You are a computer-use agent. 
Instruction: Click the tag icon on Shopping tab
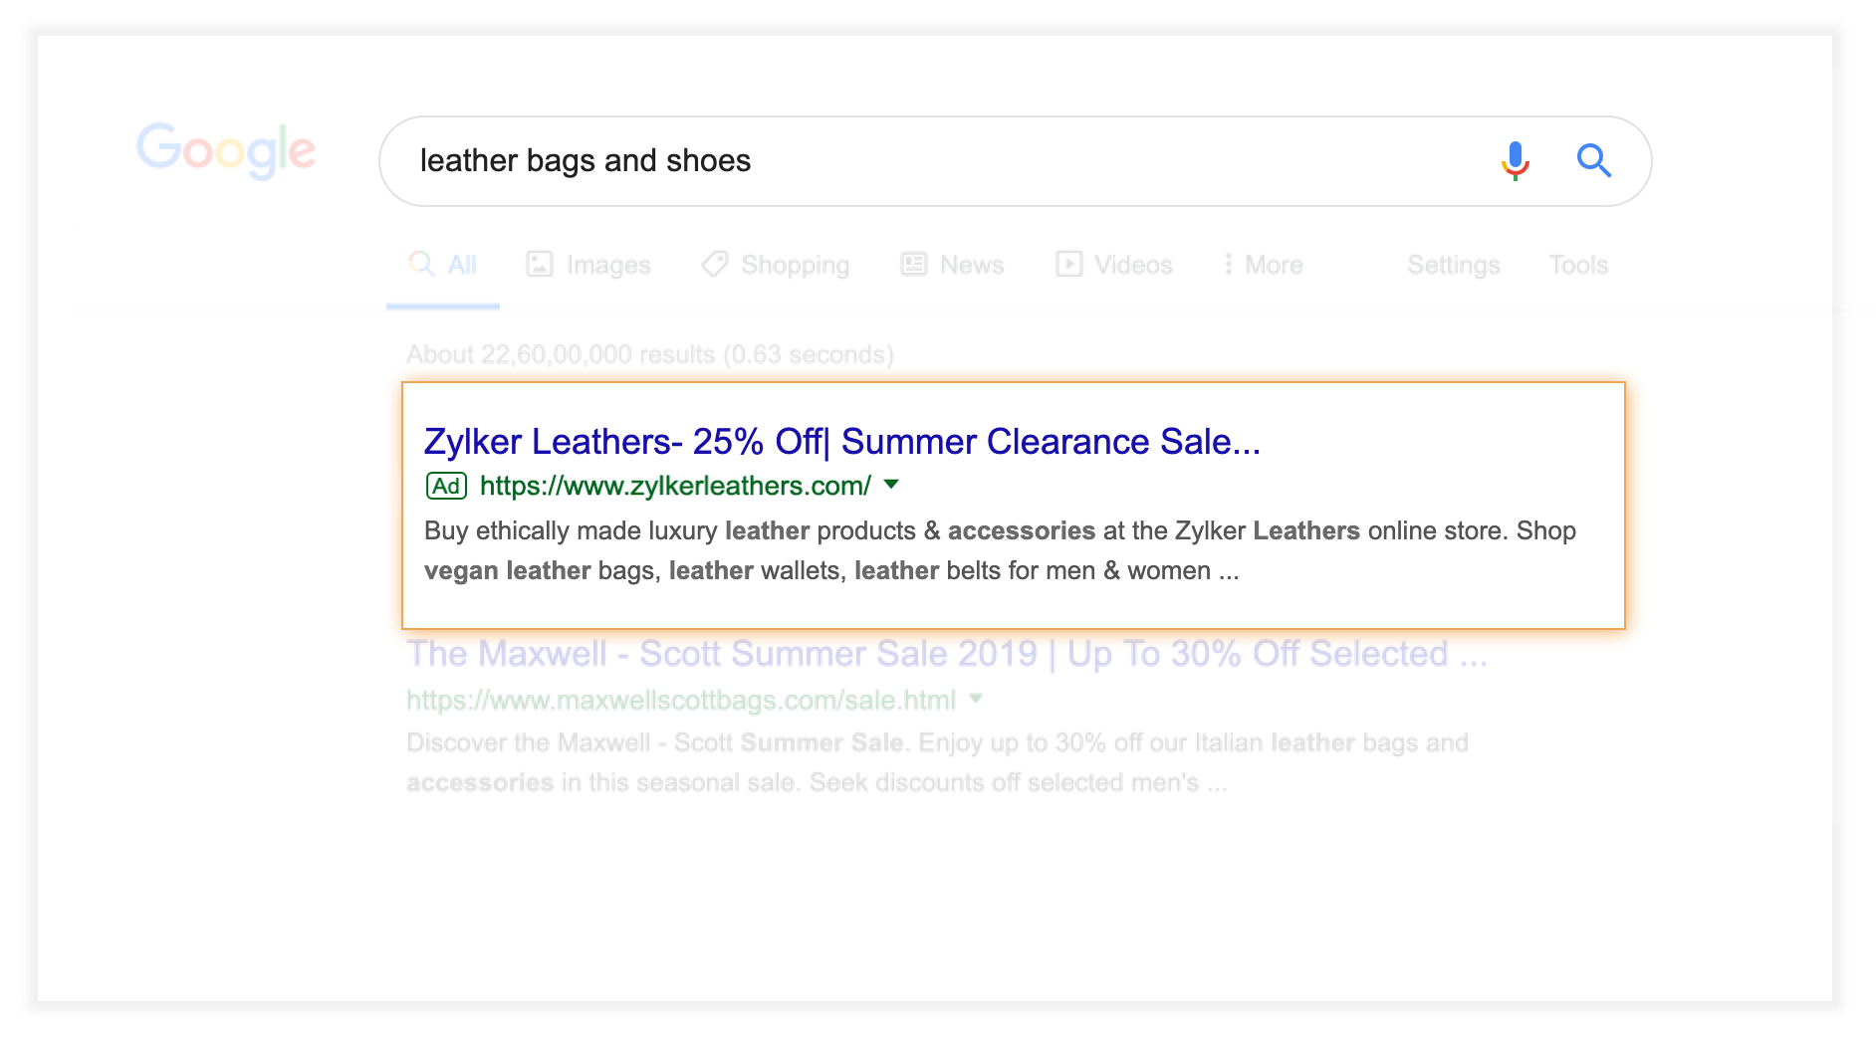tap(715, 264)
